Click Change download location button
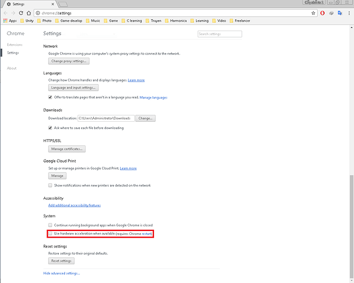The width and height of the screenshot is (354, 283). tap(146, 118)
